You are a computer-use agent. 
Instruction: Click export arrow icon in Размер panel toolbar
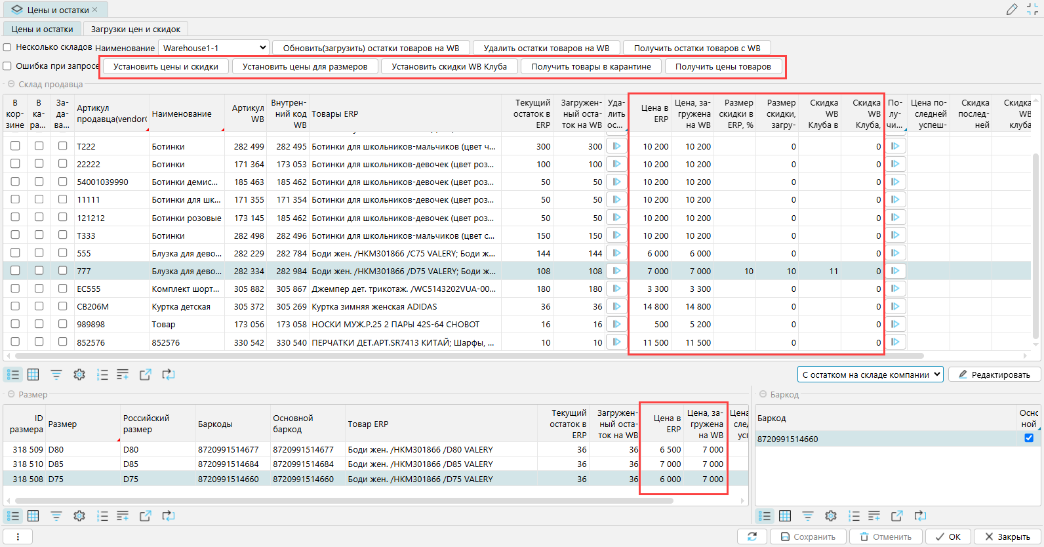click(x=146, y=516)
